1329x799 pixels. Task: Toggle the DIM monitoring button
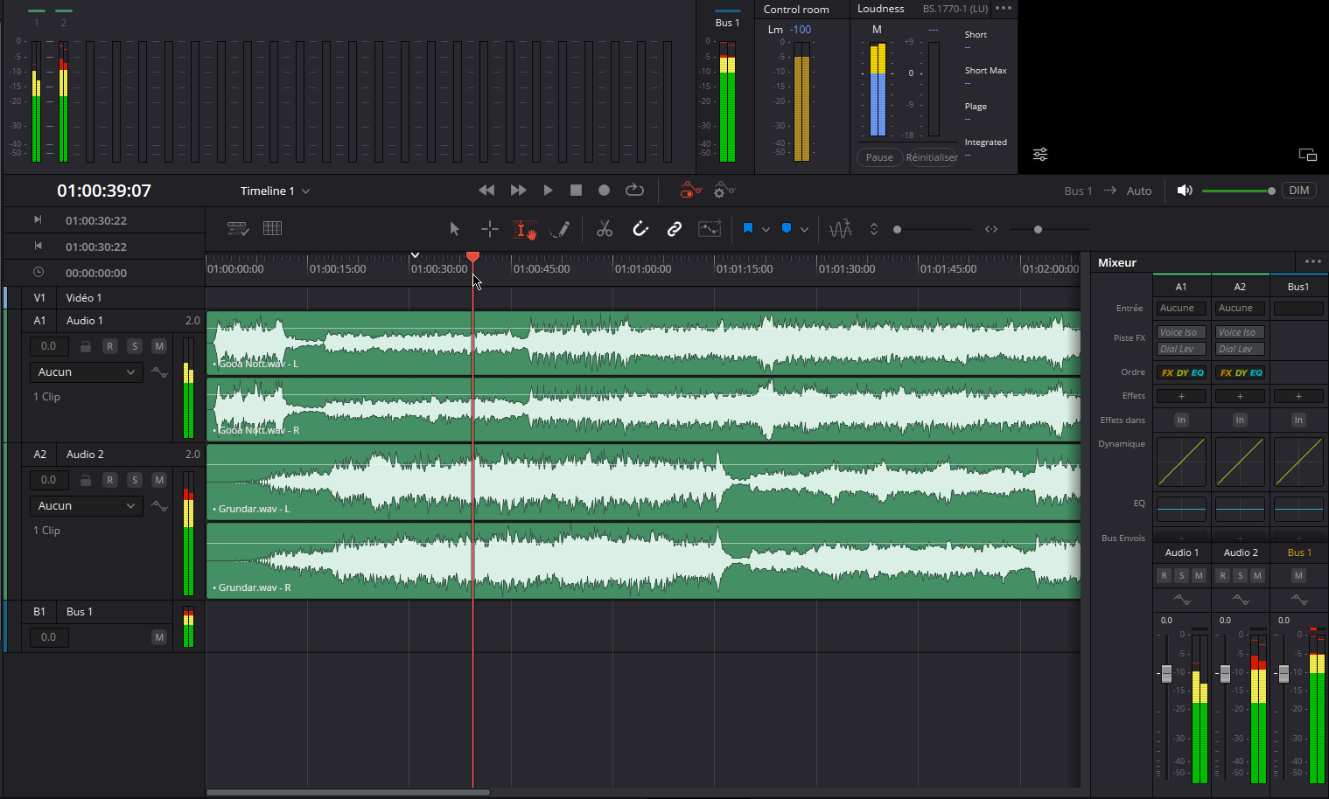point(1298,191)
